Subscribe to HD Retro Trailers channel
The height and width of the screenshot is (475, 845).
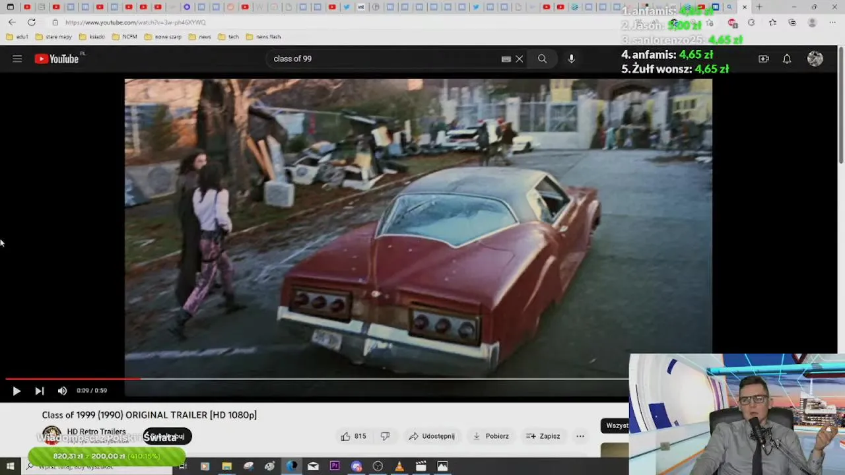coord(168,436)
